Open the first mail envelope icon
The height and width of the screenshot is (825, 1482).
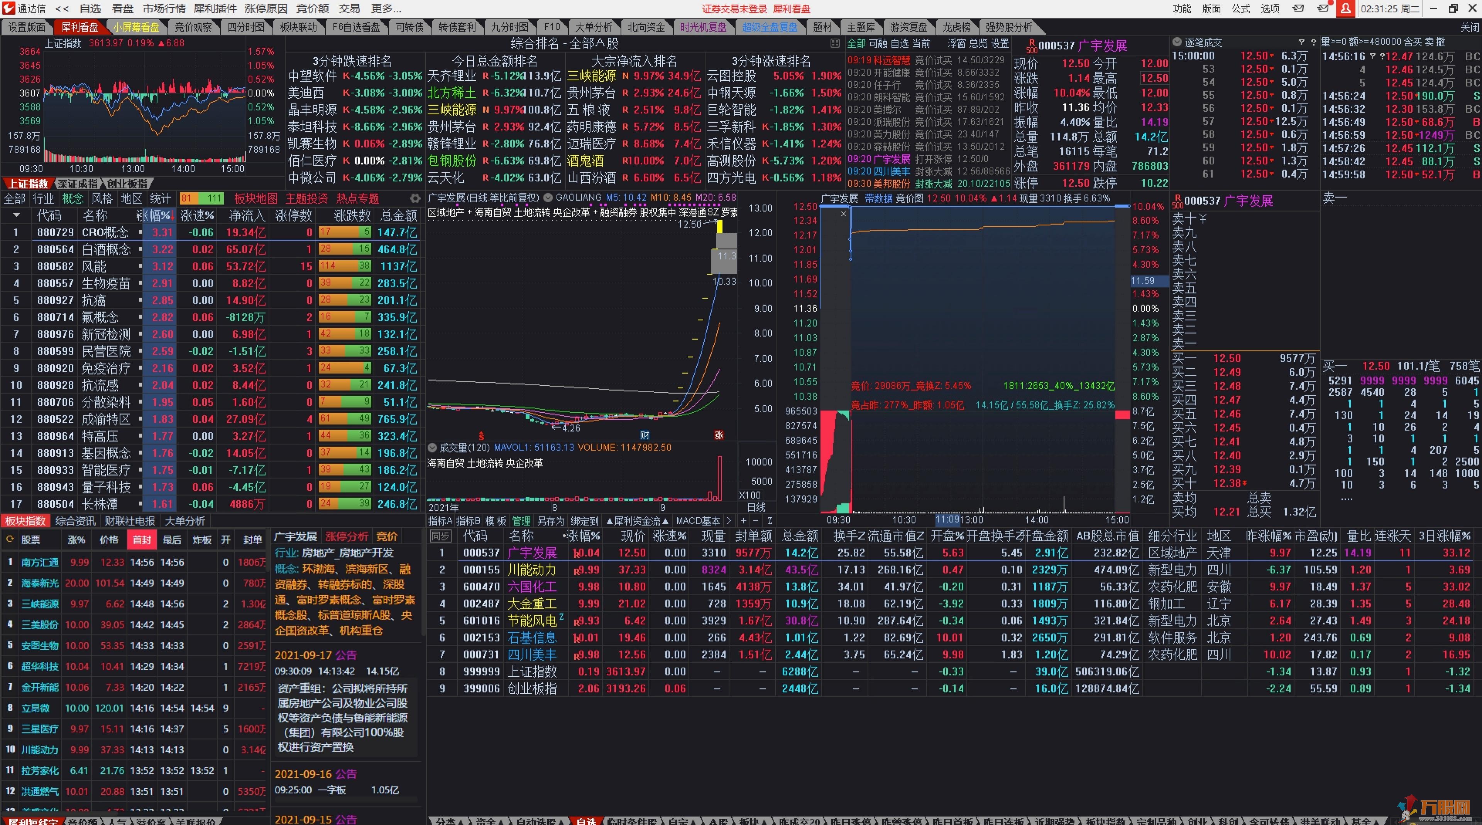1298,8
